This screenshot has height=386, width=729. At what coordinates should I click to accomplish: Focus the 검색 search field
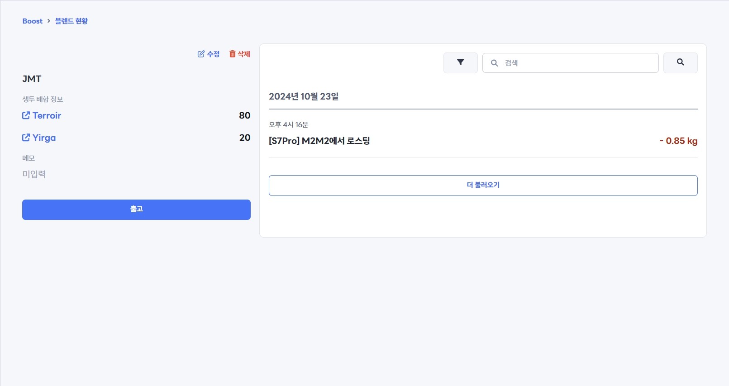(x=570, y=63)
